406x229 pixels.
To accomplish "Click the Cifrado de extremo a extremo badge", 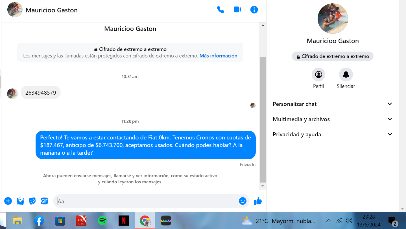I will coord(333,56).
